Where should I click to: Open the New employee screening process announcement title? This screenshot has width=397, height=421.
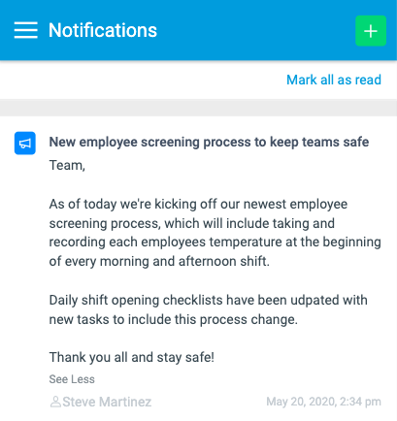209,142
